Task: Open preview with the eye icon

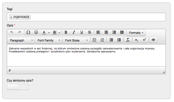Action: click(153, 40)
